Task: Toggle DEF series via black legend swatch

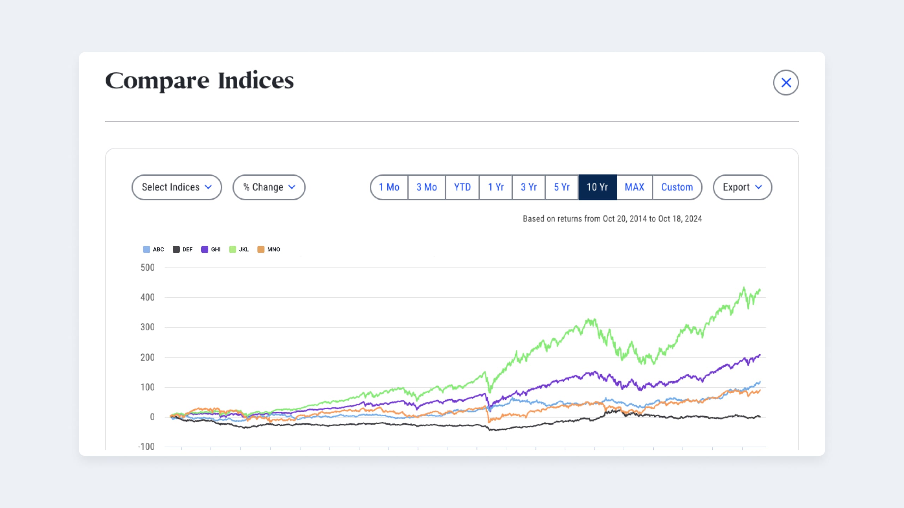Action: tap(176, 249)
